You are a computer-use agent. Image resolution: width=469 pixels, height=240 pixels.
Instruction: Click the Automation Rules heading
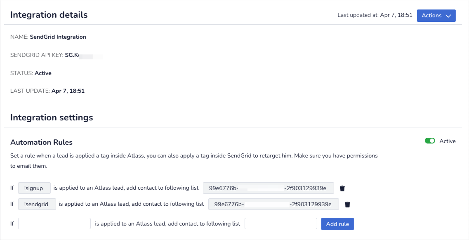[x=41, y=142]
